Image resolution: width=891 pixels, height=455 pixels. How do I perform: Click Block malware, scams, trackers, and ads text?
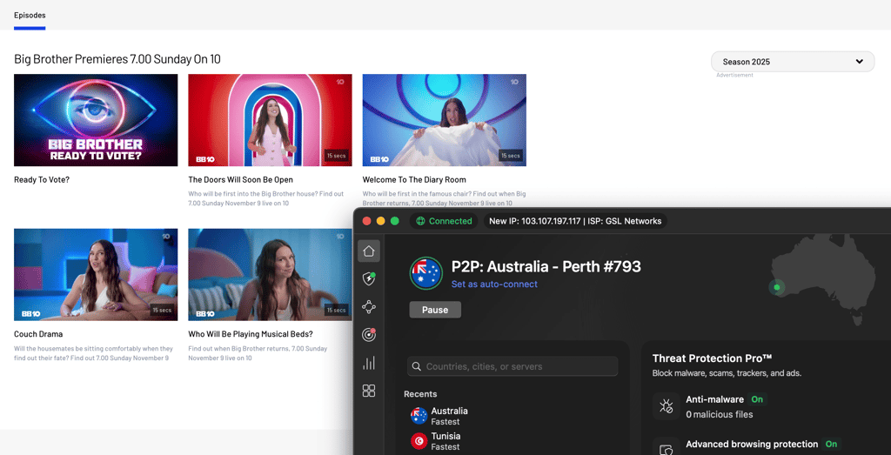point(727,373)
